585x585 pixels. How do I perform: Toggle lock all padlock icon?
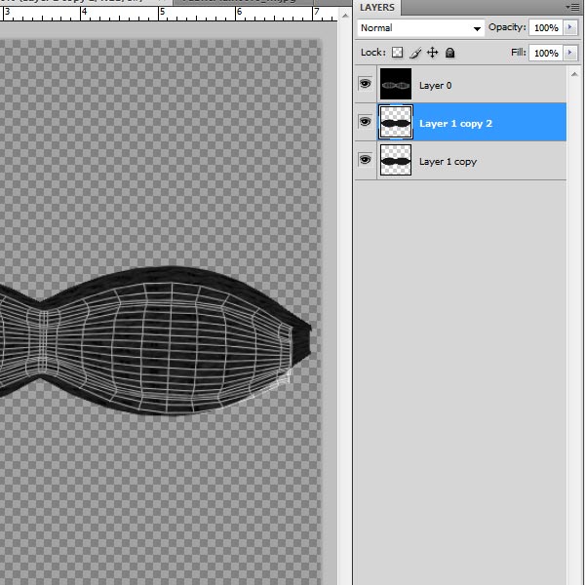pos(449,53)
